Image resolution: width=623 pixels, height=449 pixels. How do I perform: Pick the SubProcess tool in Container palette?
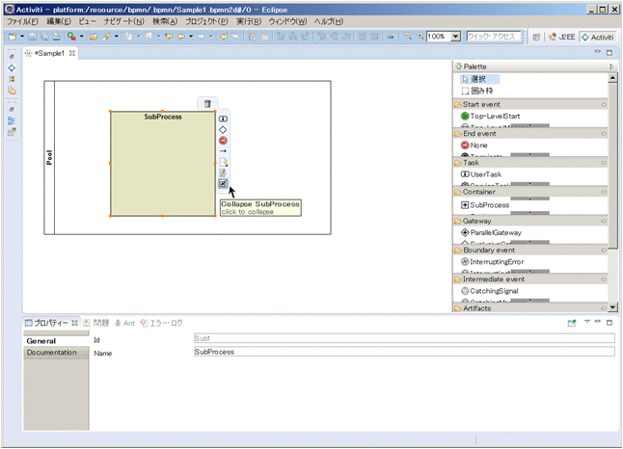point(489,204)
